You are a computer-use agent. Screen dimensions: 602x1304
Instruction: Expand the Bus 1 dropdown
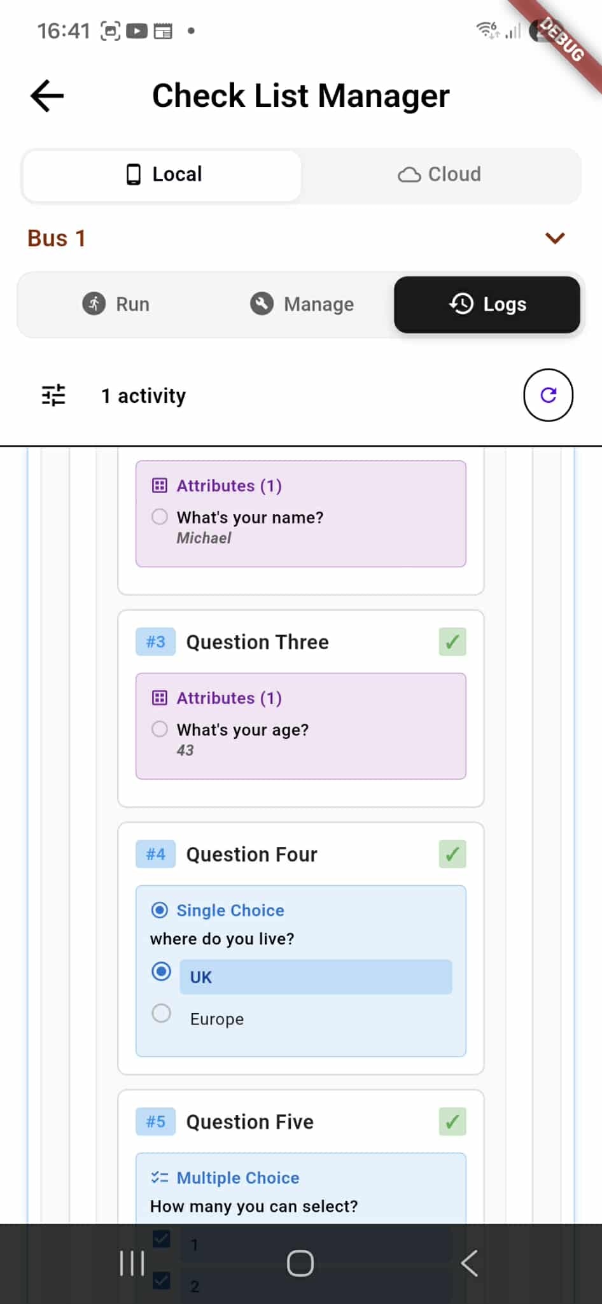coord(555,238)
